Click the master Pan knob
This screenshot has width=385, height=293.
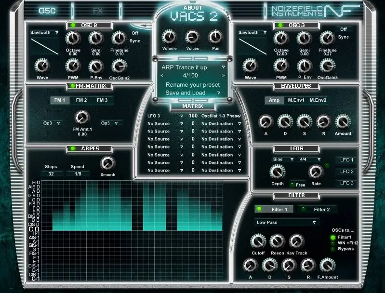[x=215, y=37]
